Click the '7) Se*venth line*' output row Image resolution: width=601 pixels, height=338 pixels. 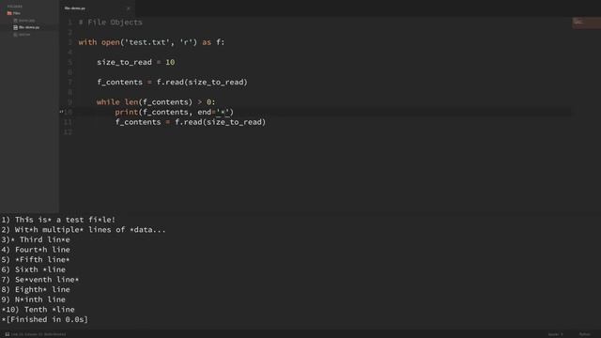(39, 280)
